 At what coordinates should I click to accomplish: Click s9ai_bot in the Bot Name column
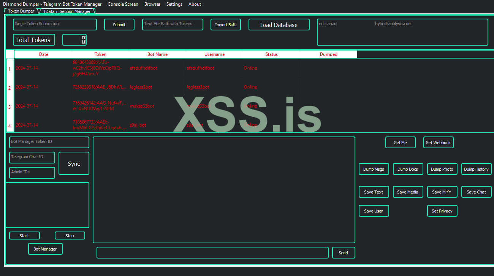coord(138,125)
